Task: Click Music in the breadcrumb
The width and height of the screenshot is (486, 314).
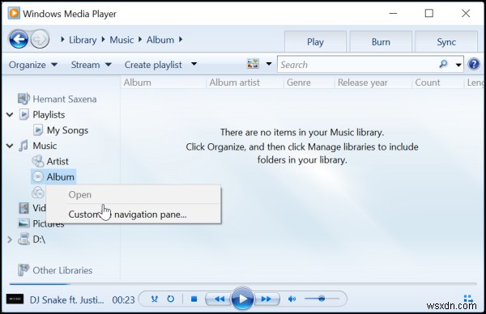Action: (122, 40)
